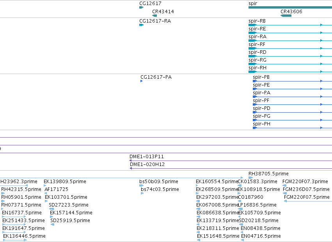Click the EK136446.5prime EST label

[x=24, y=236]
